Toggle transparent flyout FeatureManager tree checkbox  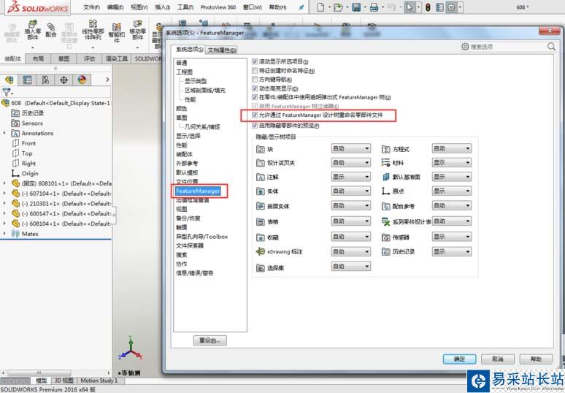[255, 97]
